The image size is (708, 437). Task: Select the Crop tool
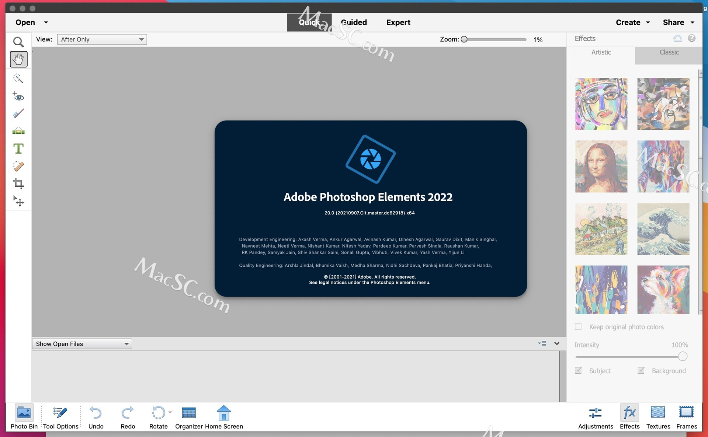pyautogui.click(x=18, y=183)
